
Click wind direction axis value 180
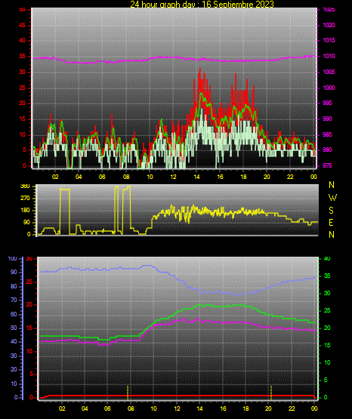click(x=25, y=211)
